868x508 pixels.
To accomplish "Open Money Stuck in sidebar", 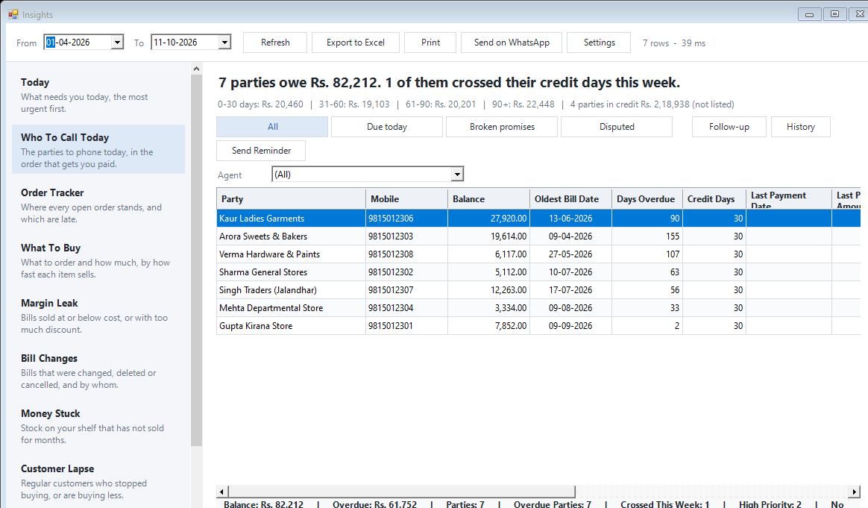I will click(x=98, y=426).
